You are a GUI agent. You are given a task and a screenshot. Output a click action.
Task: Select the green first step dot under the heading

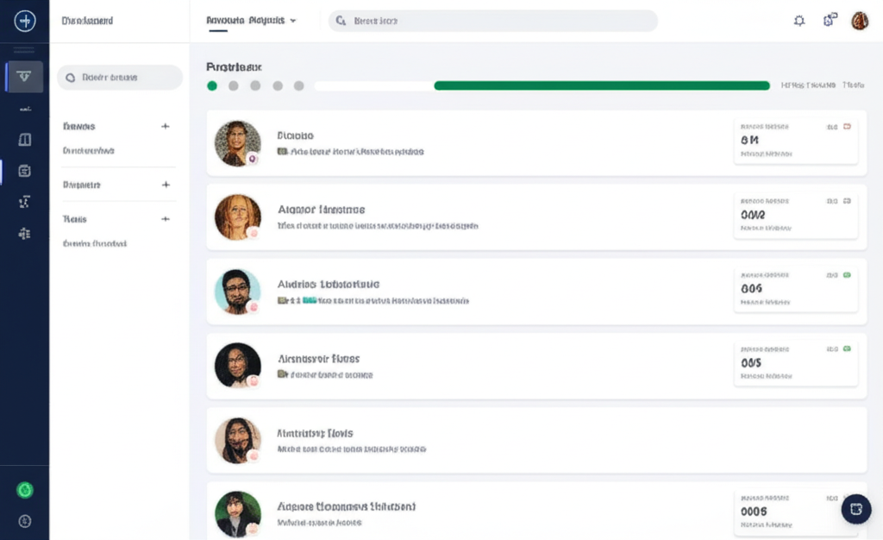coord(212,85)
